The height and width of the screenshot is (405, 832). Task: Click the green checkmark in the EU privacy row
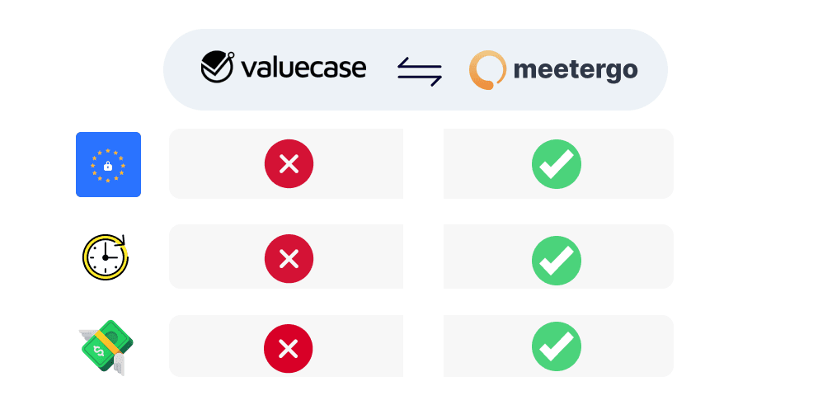pos(557,164)
